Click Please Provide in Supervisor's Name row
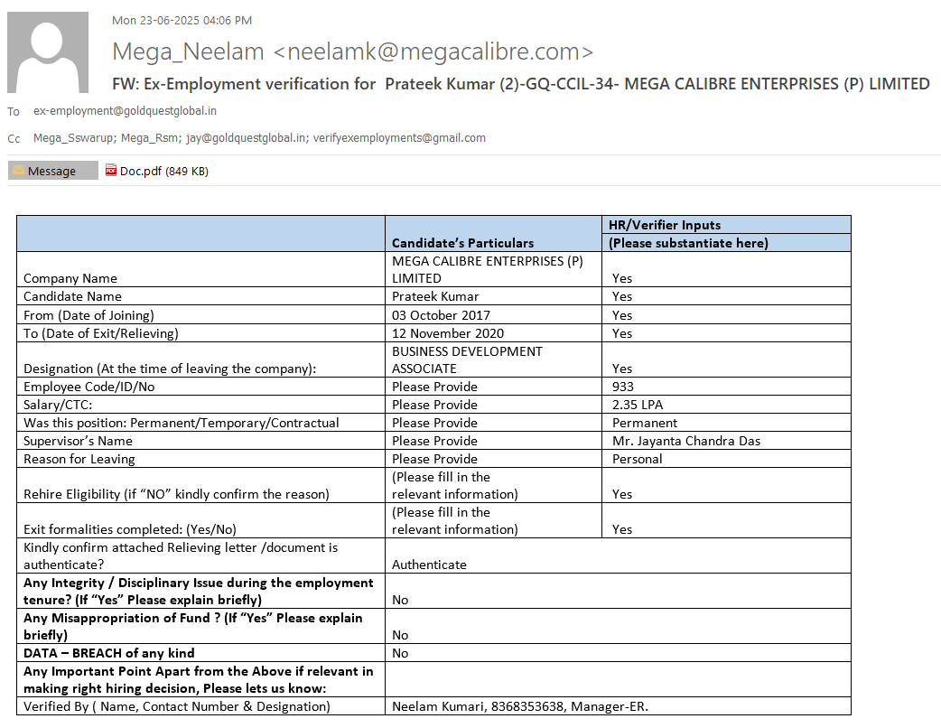 [434, 441]
